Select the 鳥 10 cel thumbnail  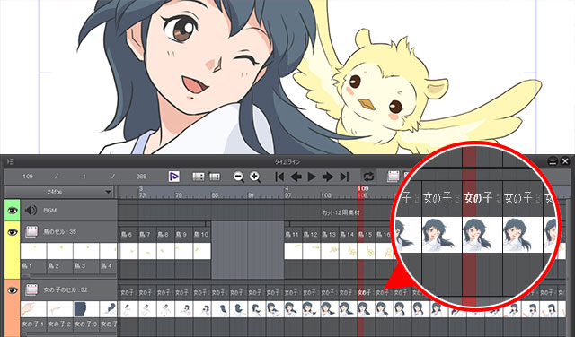202,251
